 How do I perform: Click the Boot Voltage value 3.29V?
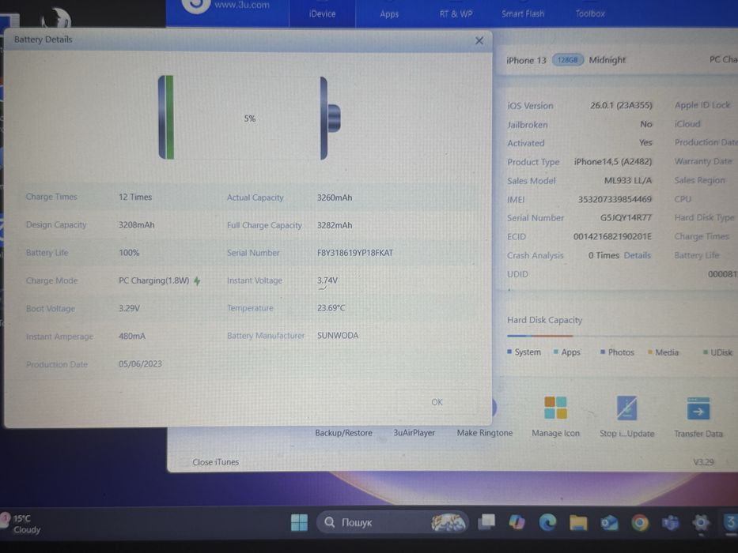[129, 308]
